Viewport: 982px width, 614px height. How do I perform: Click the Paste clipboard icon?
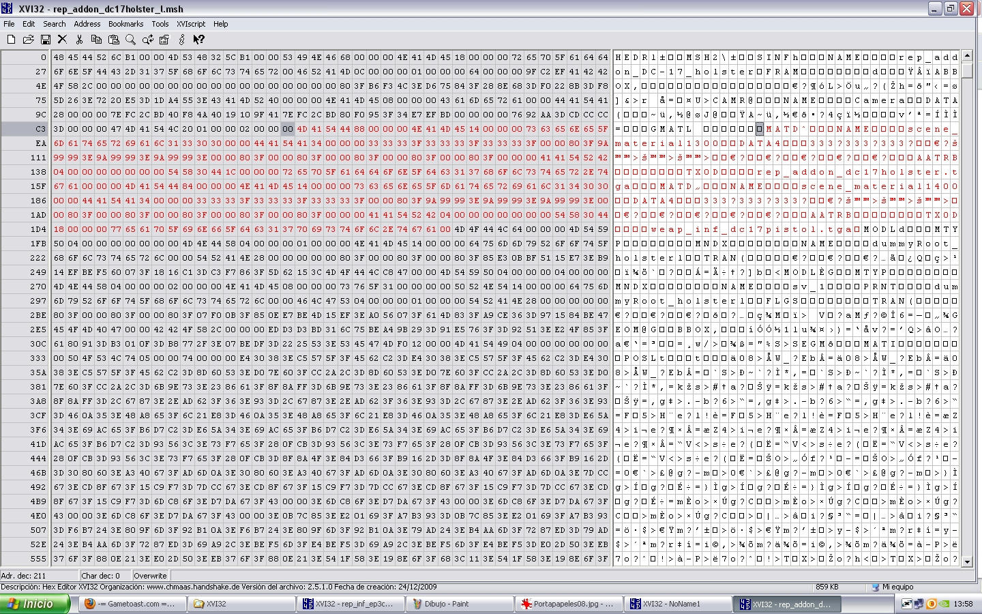(113, 40)
